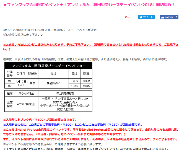Click the 小学生席 ticket limit text

pyautogui.click(x=65, y=107)
